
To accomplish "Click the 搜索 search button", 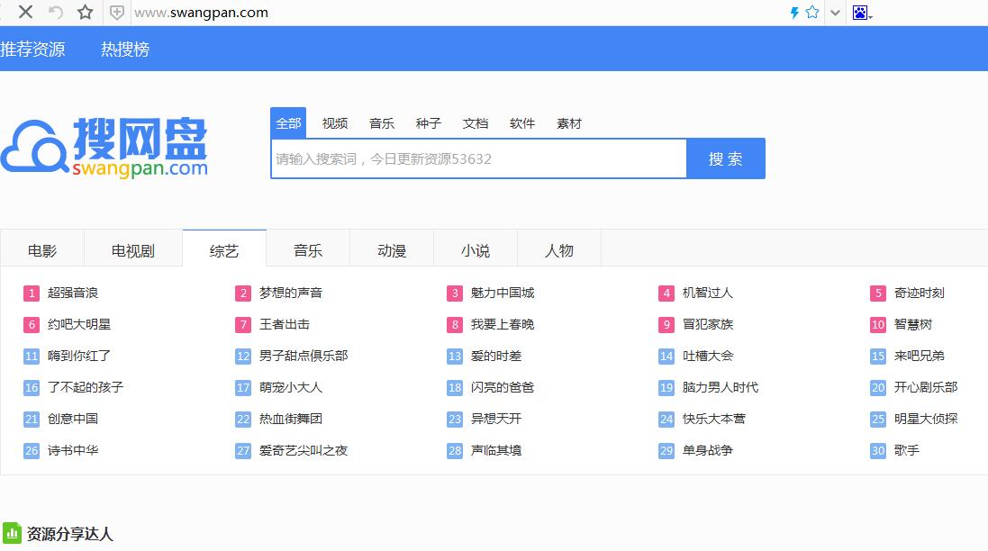I will (x=726, y=158).
